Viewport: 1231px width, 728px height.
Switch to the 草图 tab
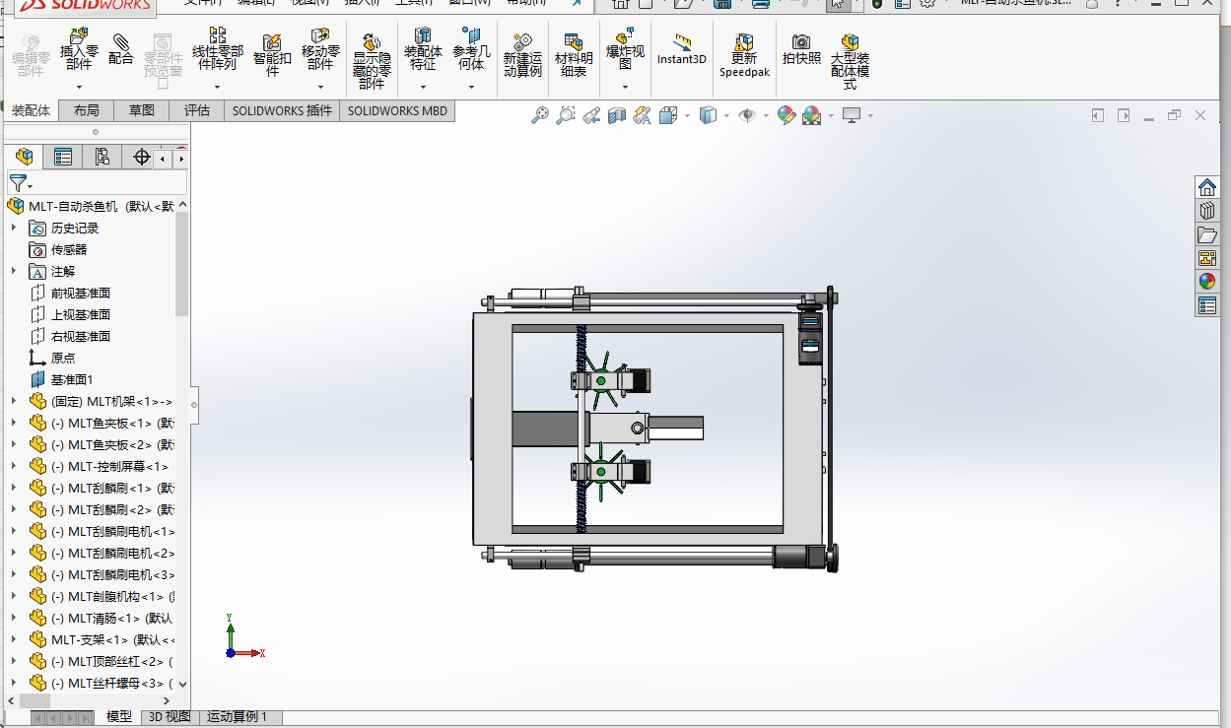(142, 110)
